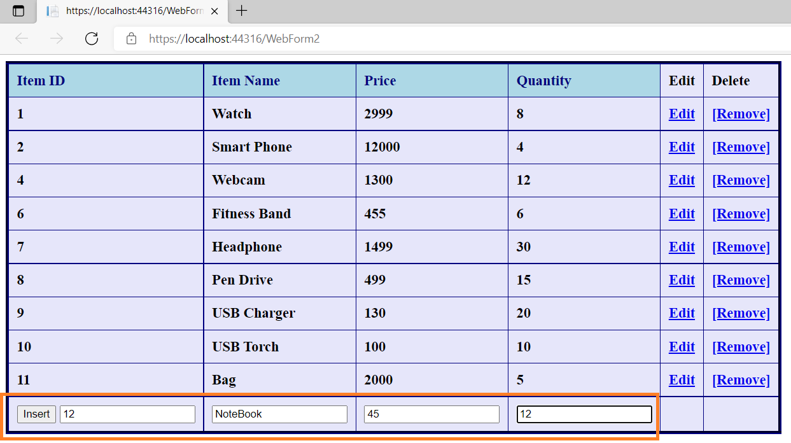Viewport: 791px width, 443px height.
Task: Click the browser refresh icon
Action: click(x=92, y=39)
